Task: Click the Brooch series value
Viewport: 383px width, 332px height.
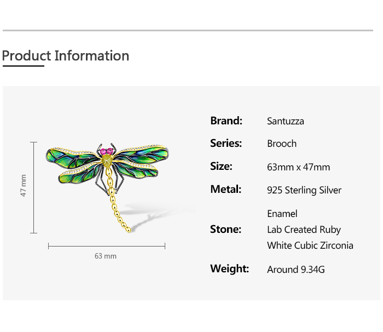Action: 282,144
